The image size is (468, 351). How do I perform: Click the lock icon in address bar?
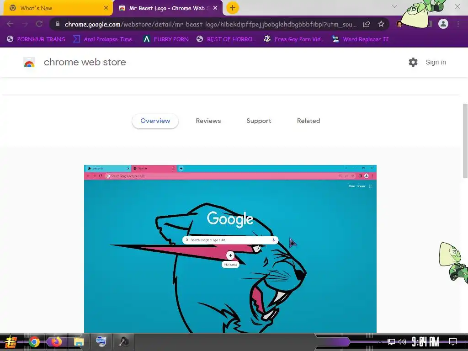point(58,24)
